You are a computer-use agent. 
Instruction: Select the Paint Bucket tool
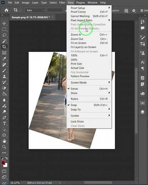tap(4, 94)
